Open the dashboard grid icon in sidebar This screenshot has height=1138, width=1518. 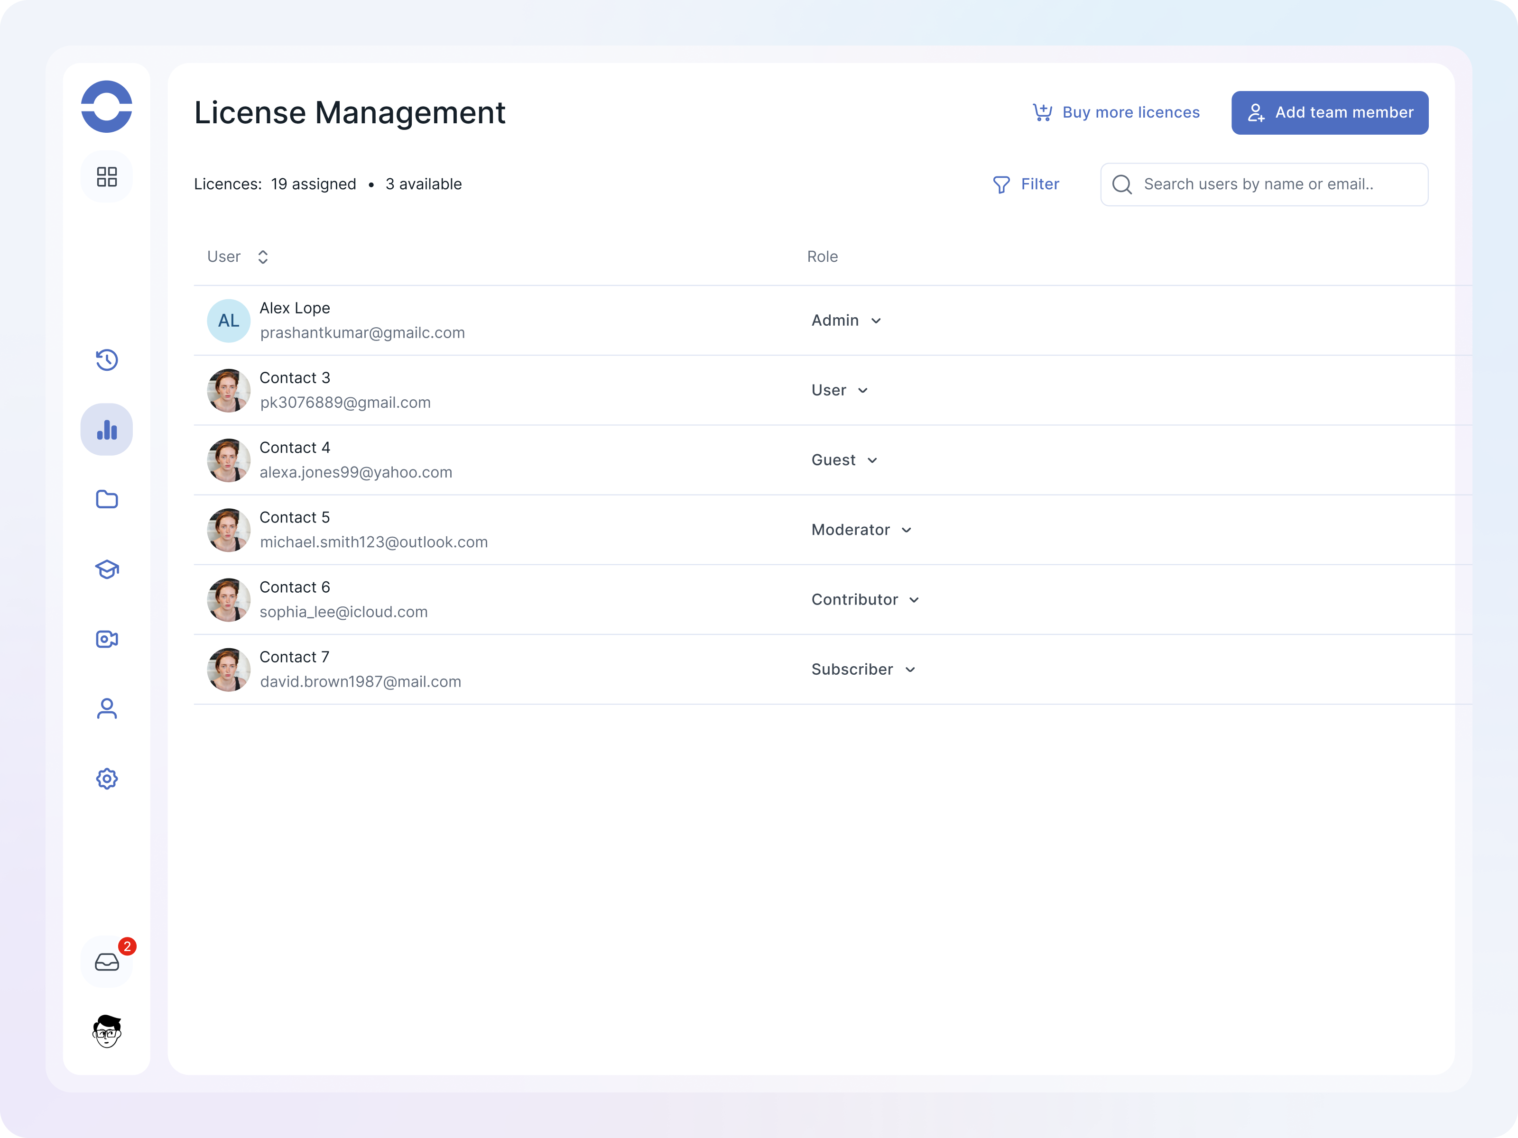point(106,176)
